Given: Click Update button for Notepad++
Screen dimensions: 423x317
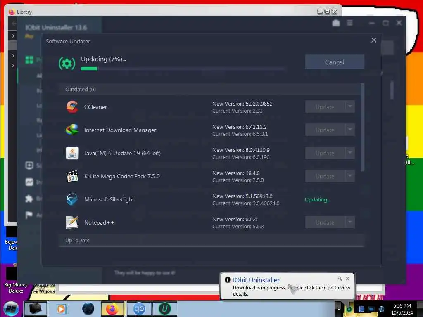Looking at the screenshot, I should click(x=325, y=222).
